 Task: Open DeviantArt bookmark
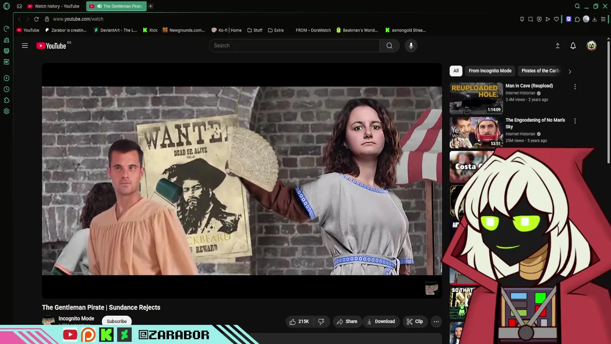(x=115, y=30)
